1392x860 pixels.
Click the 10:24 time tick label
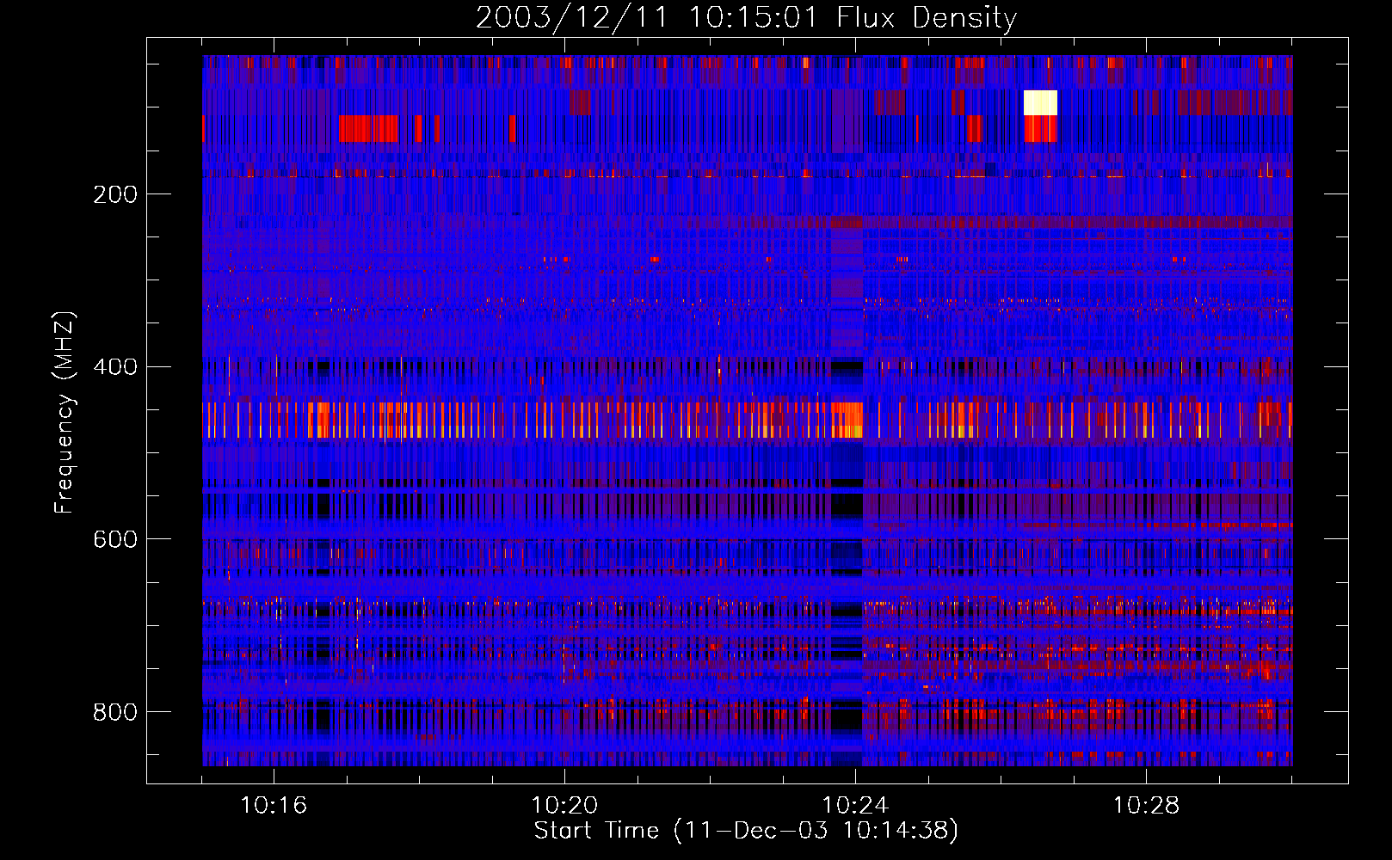(x=855, y=806)
